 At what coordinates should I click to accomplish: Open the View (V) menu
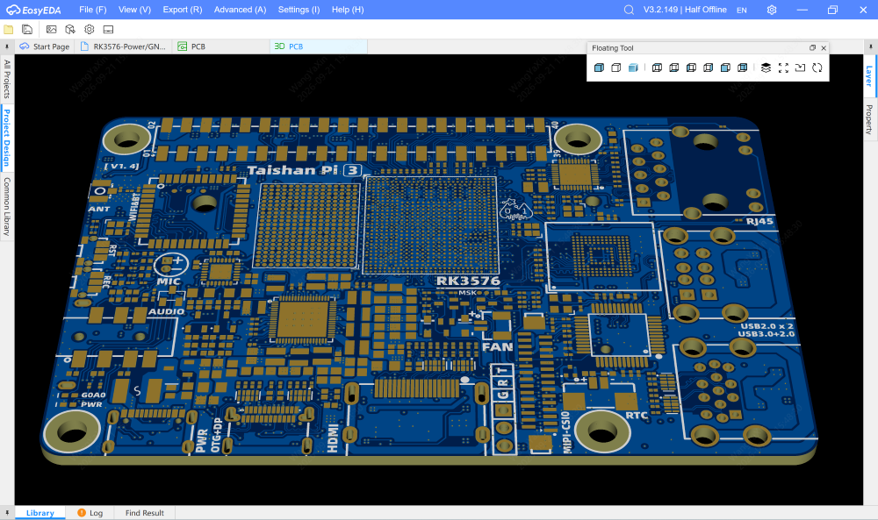(x=134, y=10)
